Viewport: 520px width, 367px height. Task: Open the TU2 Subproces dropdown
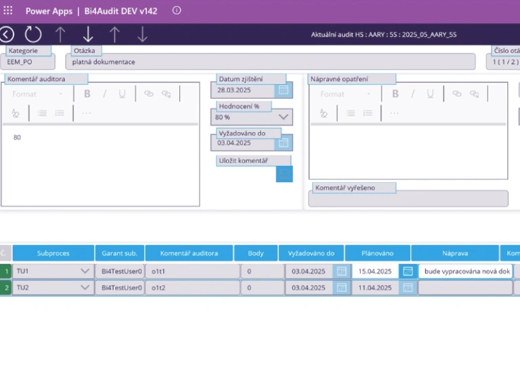tap(85, 287)
